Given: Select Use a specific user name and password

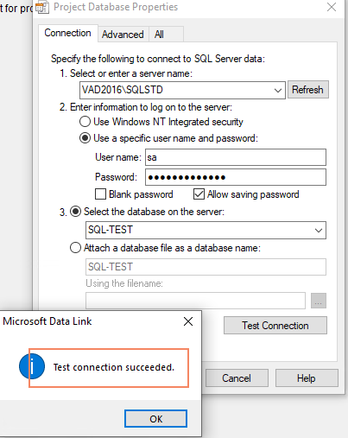Looking at the screenshot, I should (85, 138).
